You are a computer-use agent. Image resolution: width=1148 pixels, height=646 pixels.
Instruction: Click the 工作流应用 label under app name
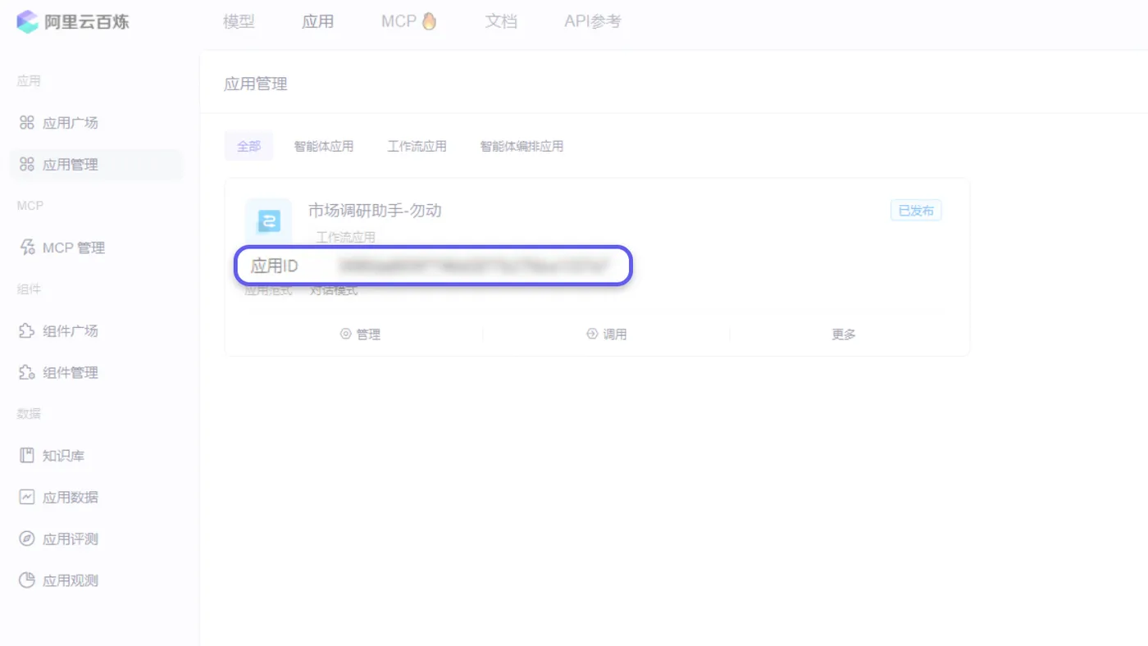(x=346, y=238)
